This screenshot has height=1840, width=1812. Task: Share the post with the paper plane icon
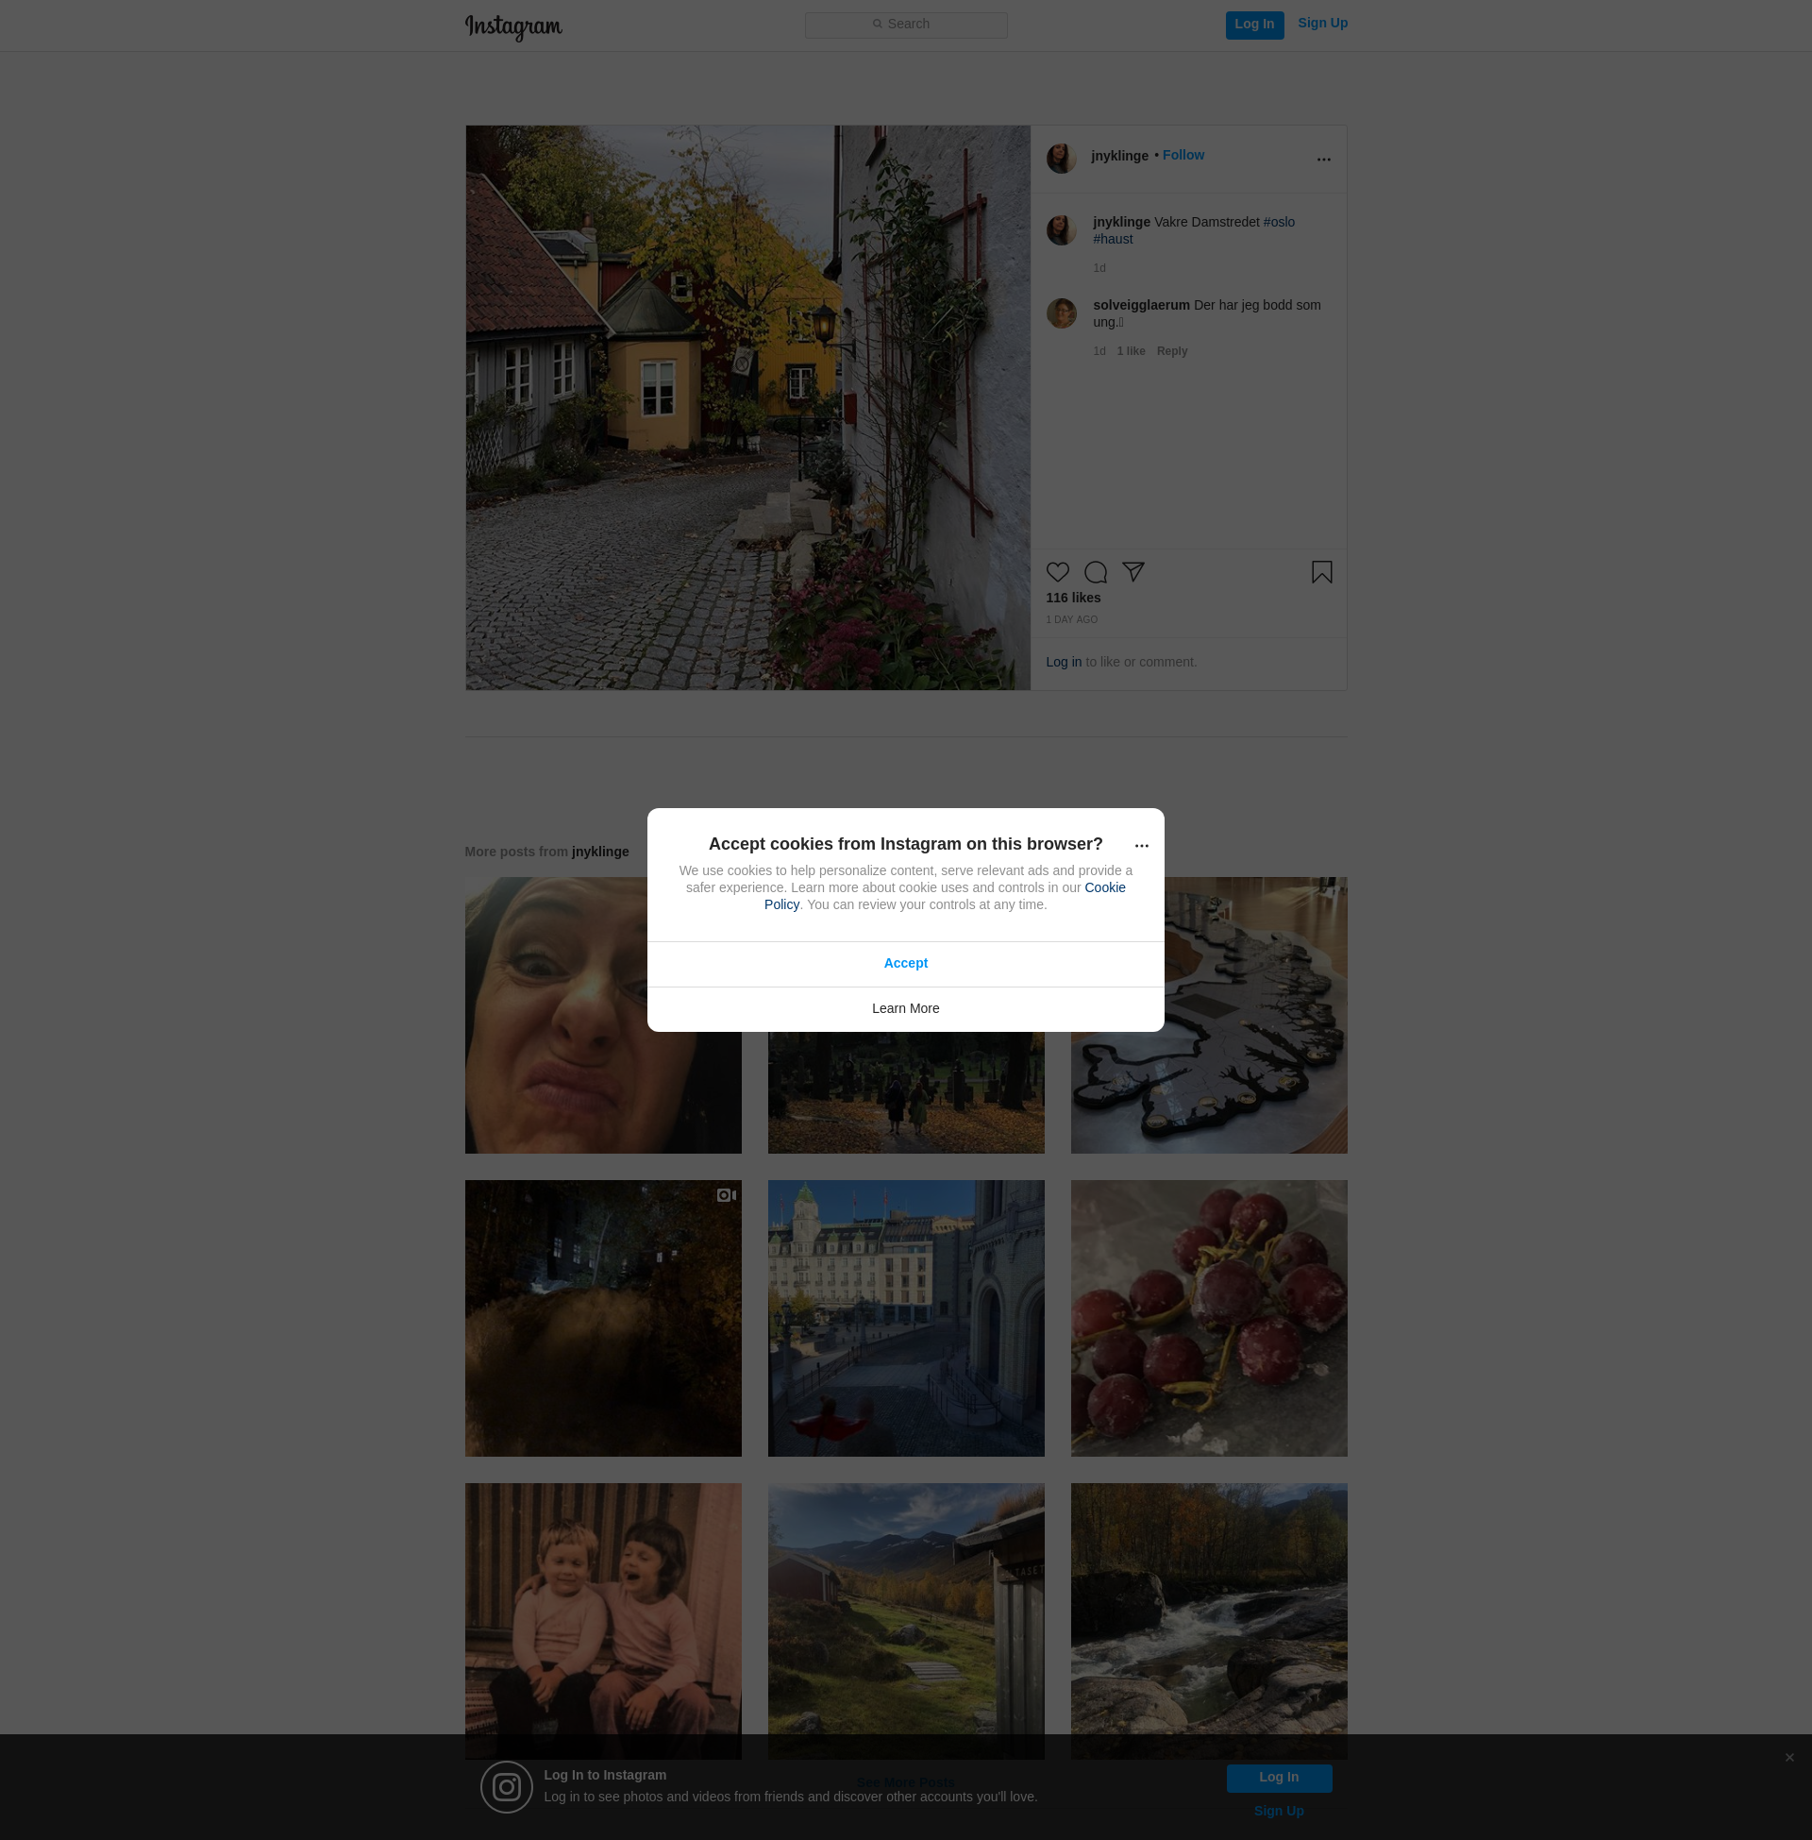(x=1132, y=571)
